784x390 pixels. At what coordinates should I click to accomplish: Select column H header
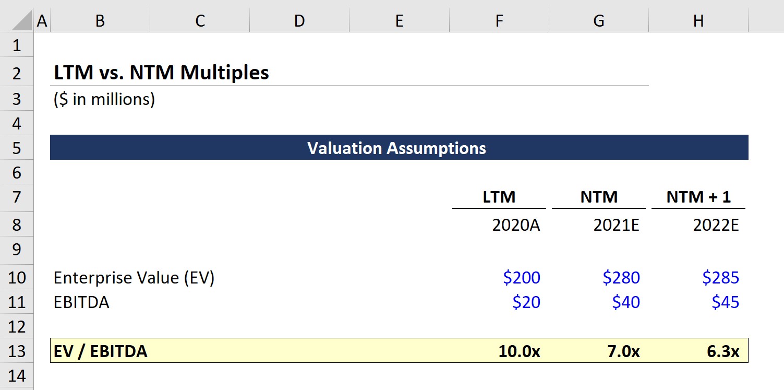pos(698,20)
